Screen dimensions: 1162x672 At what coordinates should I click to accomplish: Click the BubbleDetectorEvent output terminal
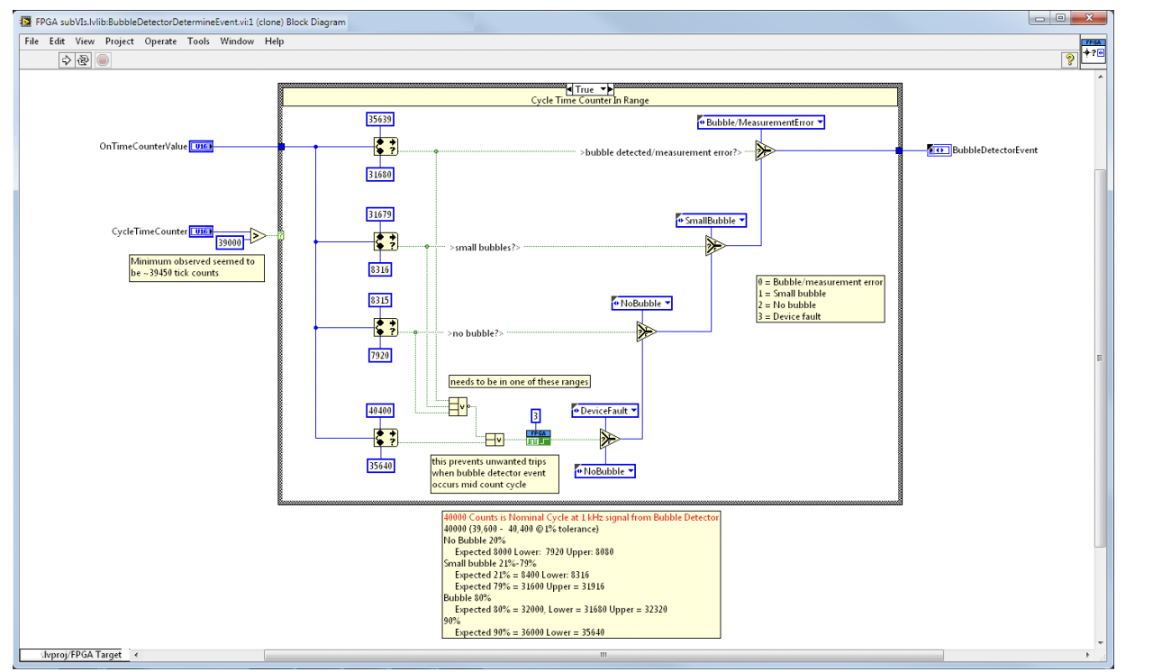938,150
